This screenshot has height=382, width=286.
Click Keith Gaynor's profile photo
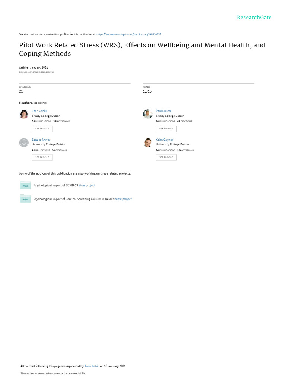click(148, 143)
